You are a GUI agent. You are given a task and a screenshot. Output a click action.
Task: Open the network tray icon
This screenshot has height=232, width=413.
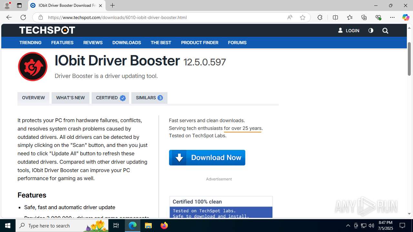(364, 226)
